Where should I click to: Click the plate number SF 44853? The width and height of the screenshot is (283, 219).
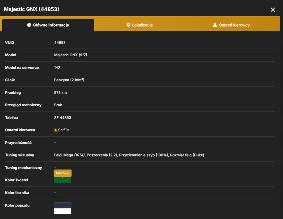click(62, 118)
